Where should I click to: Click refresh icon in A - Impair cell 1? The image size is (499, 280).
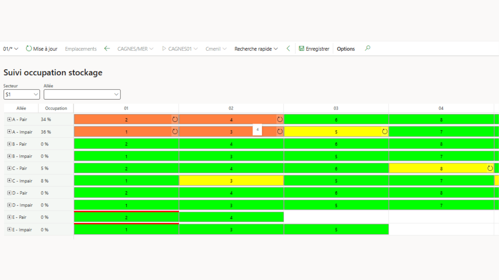175,131
